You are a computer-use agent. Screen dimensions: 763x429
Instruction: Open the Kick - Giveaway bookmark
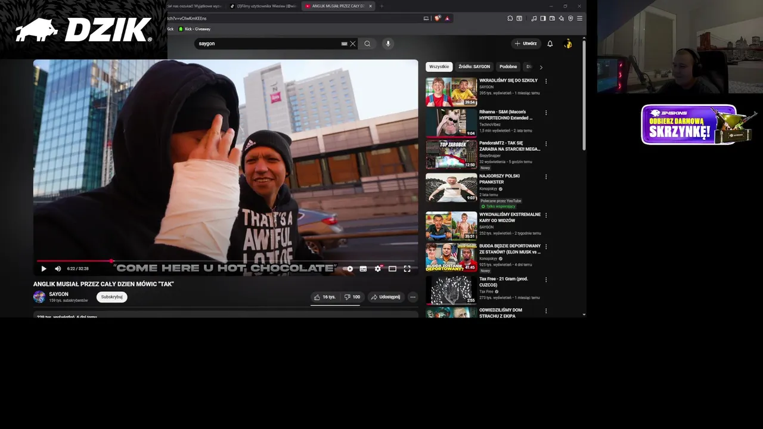click(195, 29)
